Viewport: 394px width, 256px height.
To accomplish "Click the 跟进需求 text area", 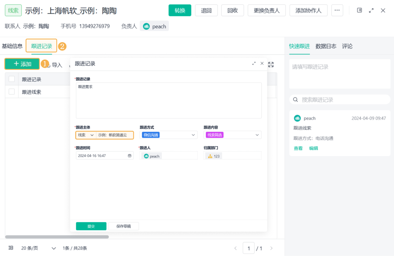I will [x=169, y=100].
